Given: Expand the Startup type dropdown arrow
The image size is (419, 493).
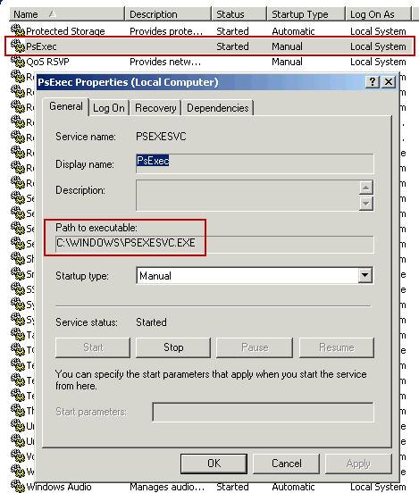Looking at the screenshot, I should (x=365, y=275).
